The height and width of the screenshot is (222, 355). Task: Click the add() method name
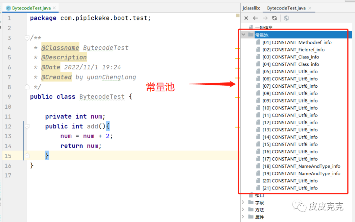(x=92, y=126)
